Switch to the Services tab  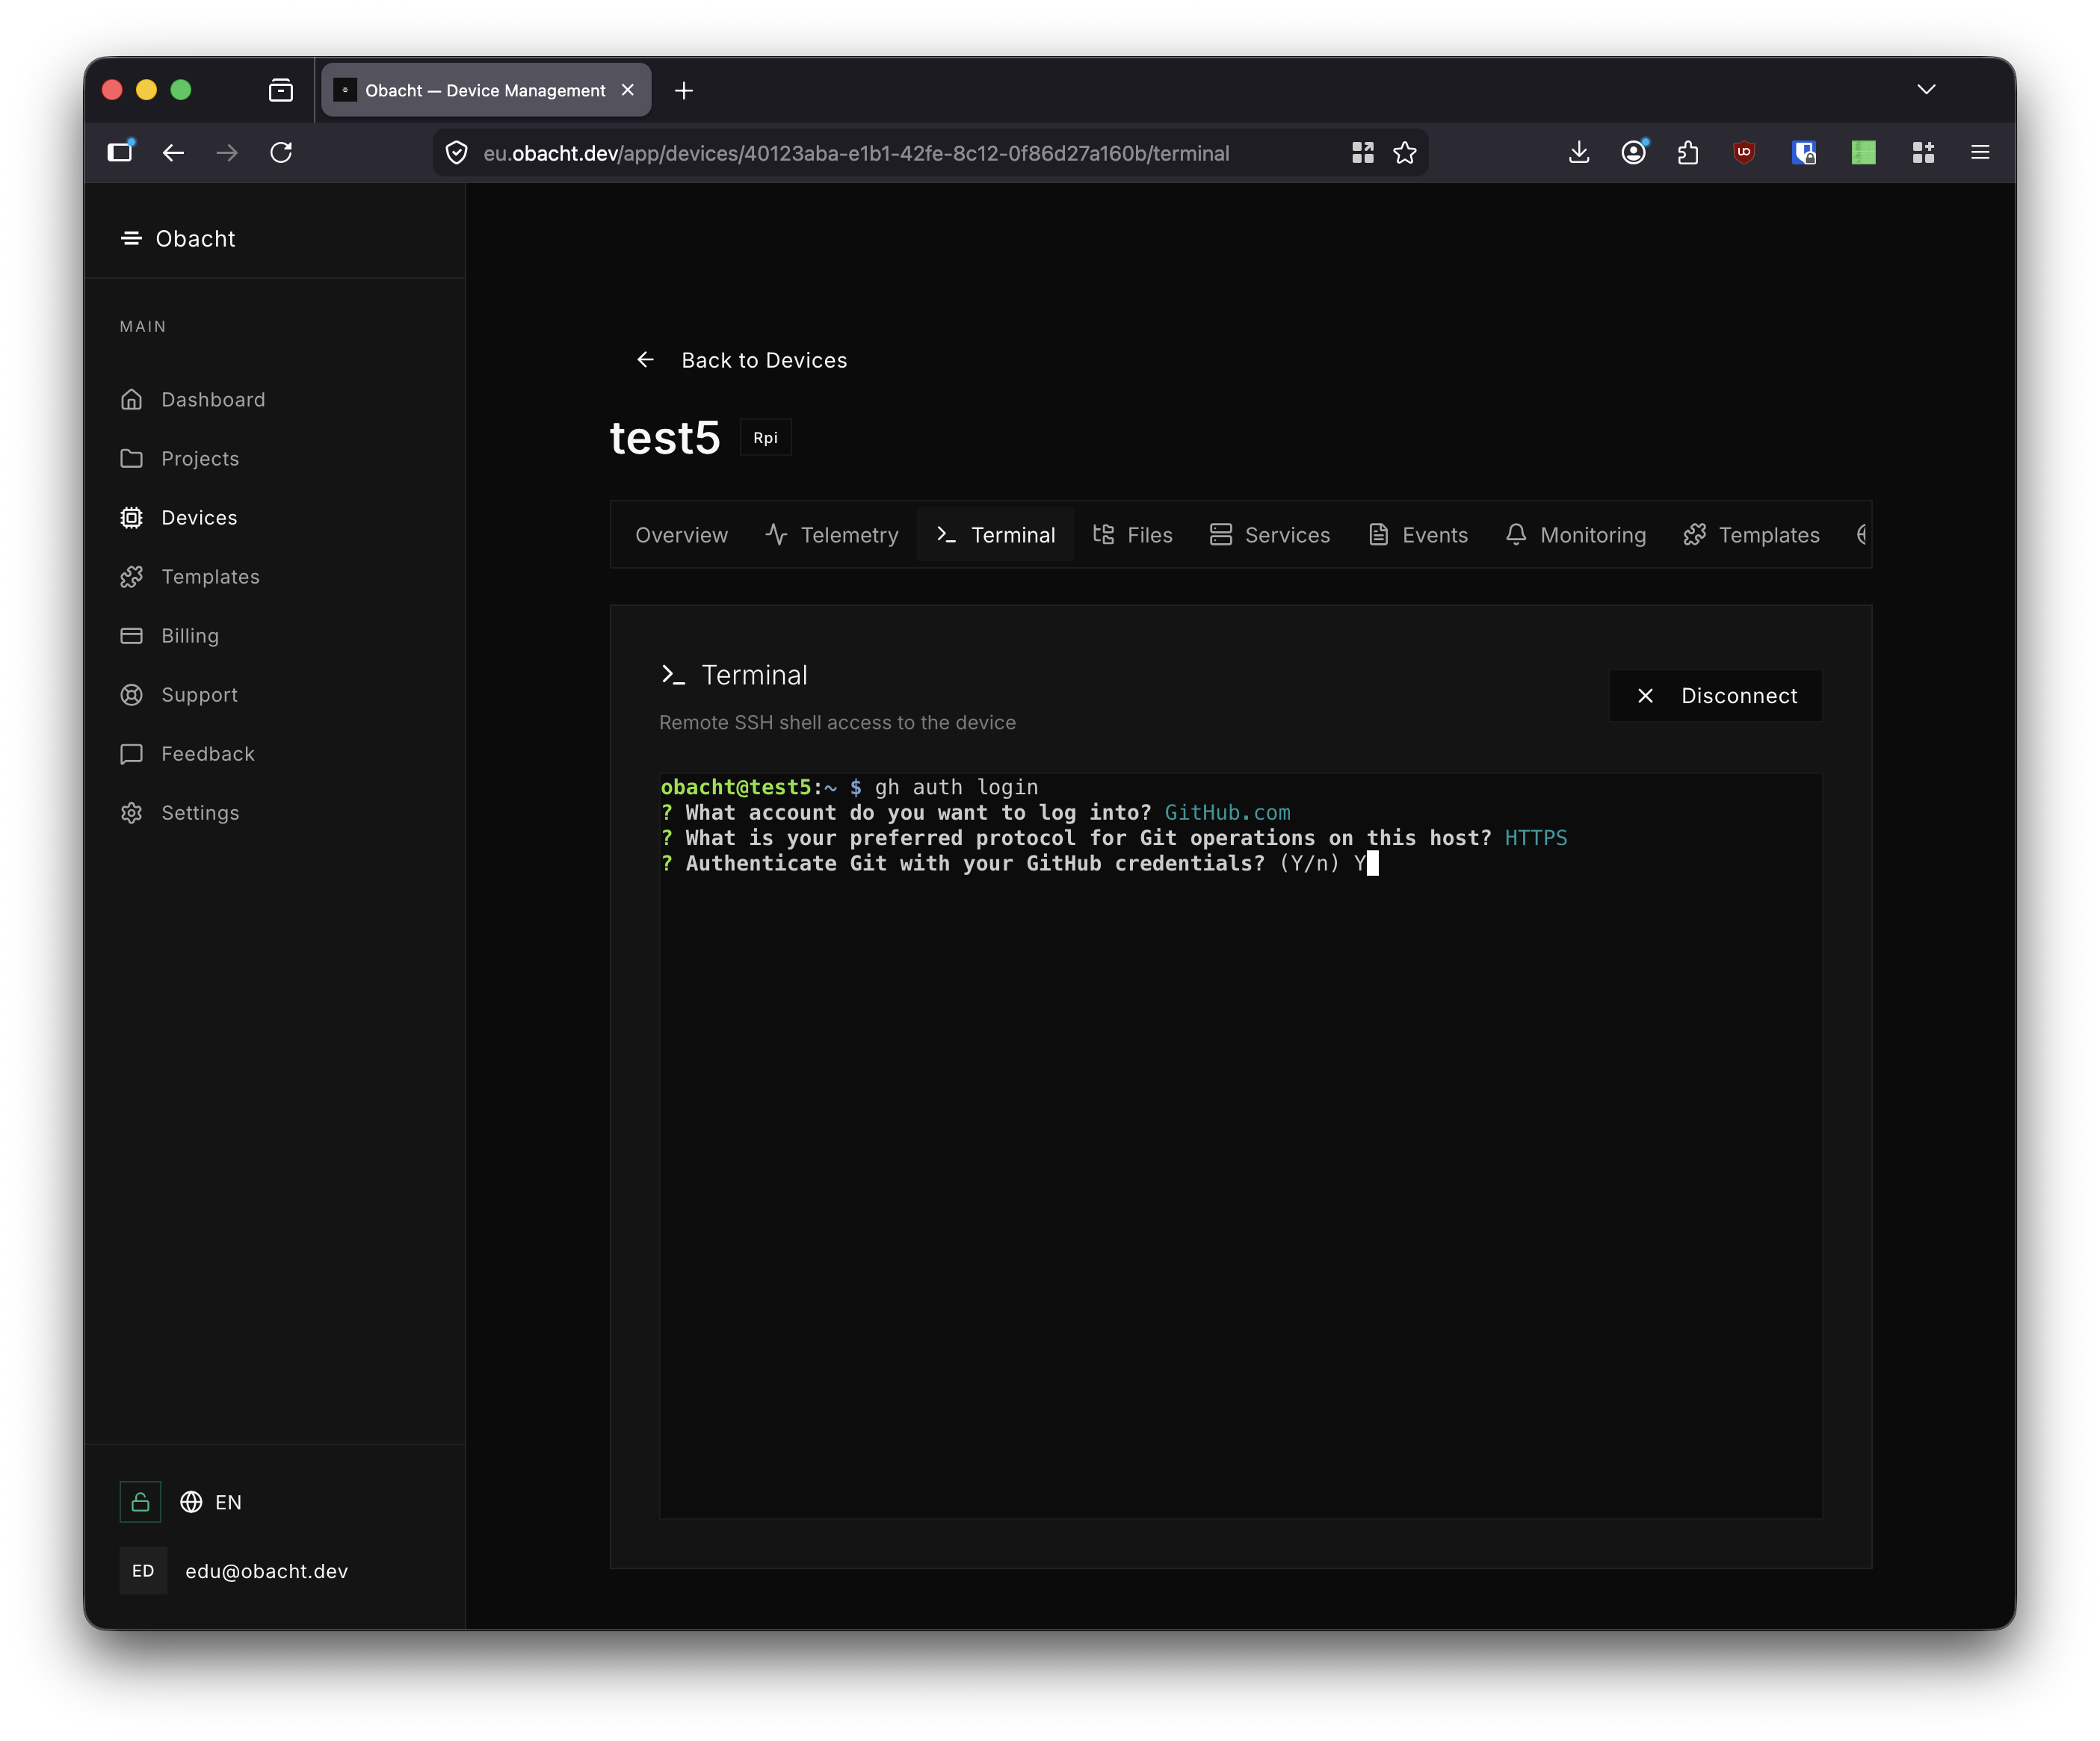click(1270, 535)
